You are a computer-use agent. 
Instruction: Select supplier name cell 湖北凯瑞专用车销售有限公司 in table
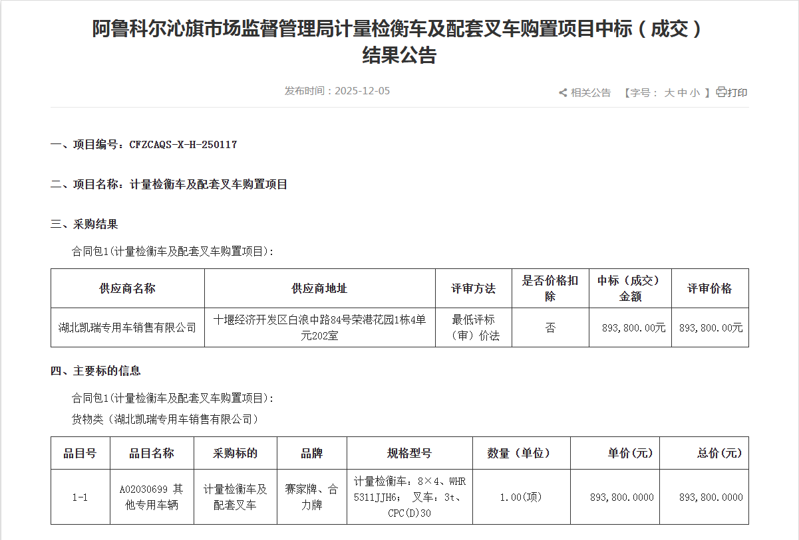pos(127,327)
